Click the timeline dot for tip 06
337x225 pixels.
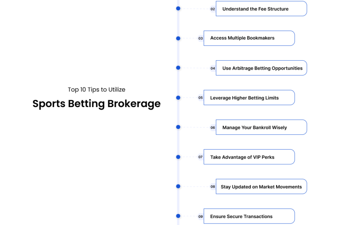[x=178, y=127]
